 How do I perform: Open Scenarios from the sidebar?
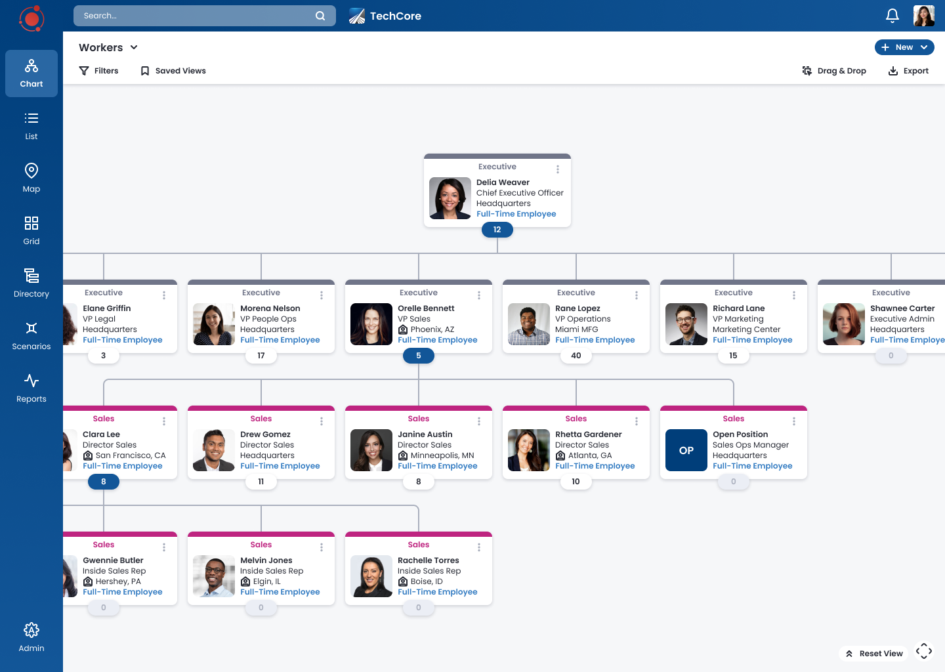coord(31,335)
